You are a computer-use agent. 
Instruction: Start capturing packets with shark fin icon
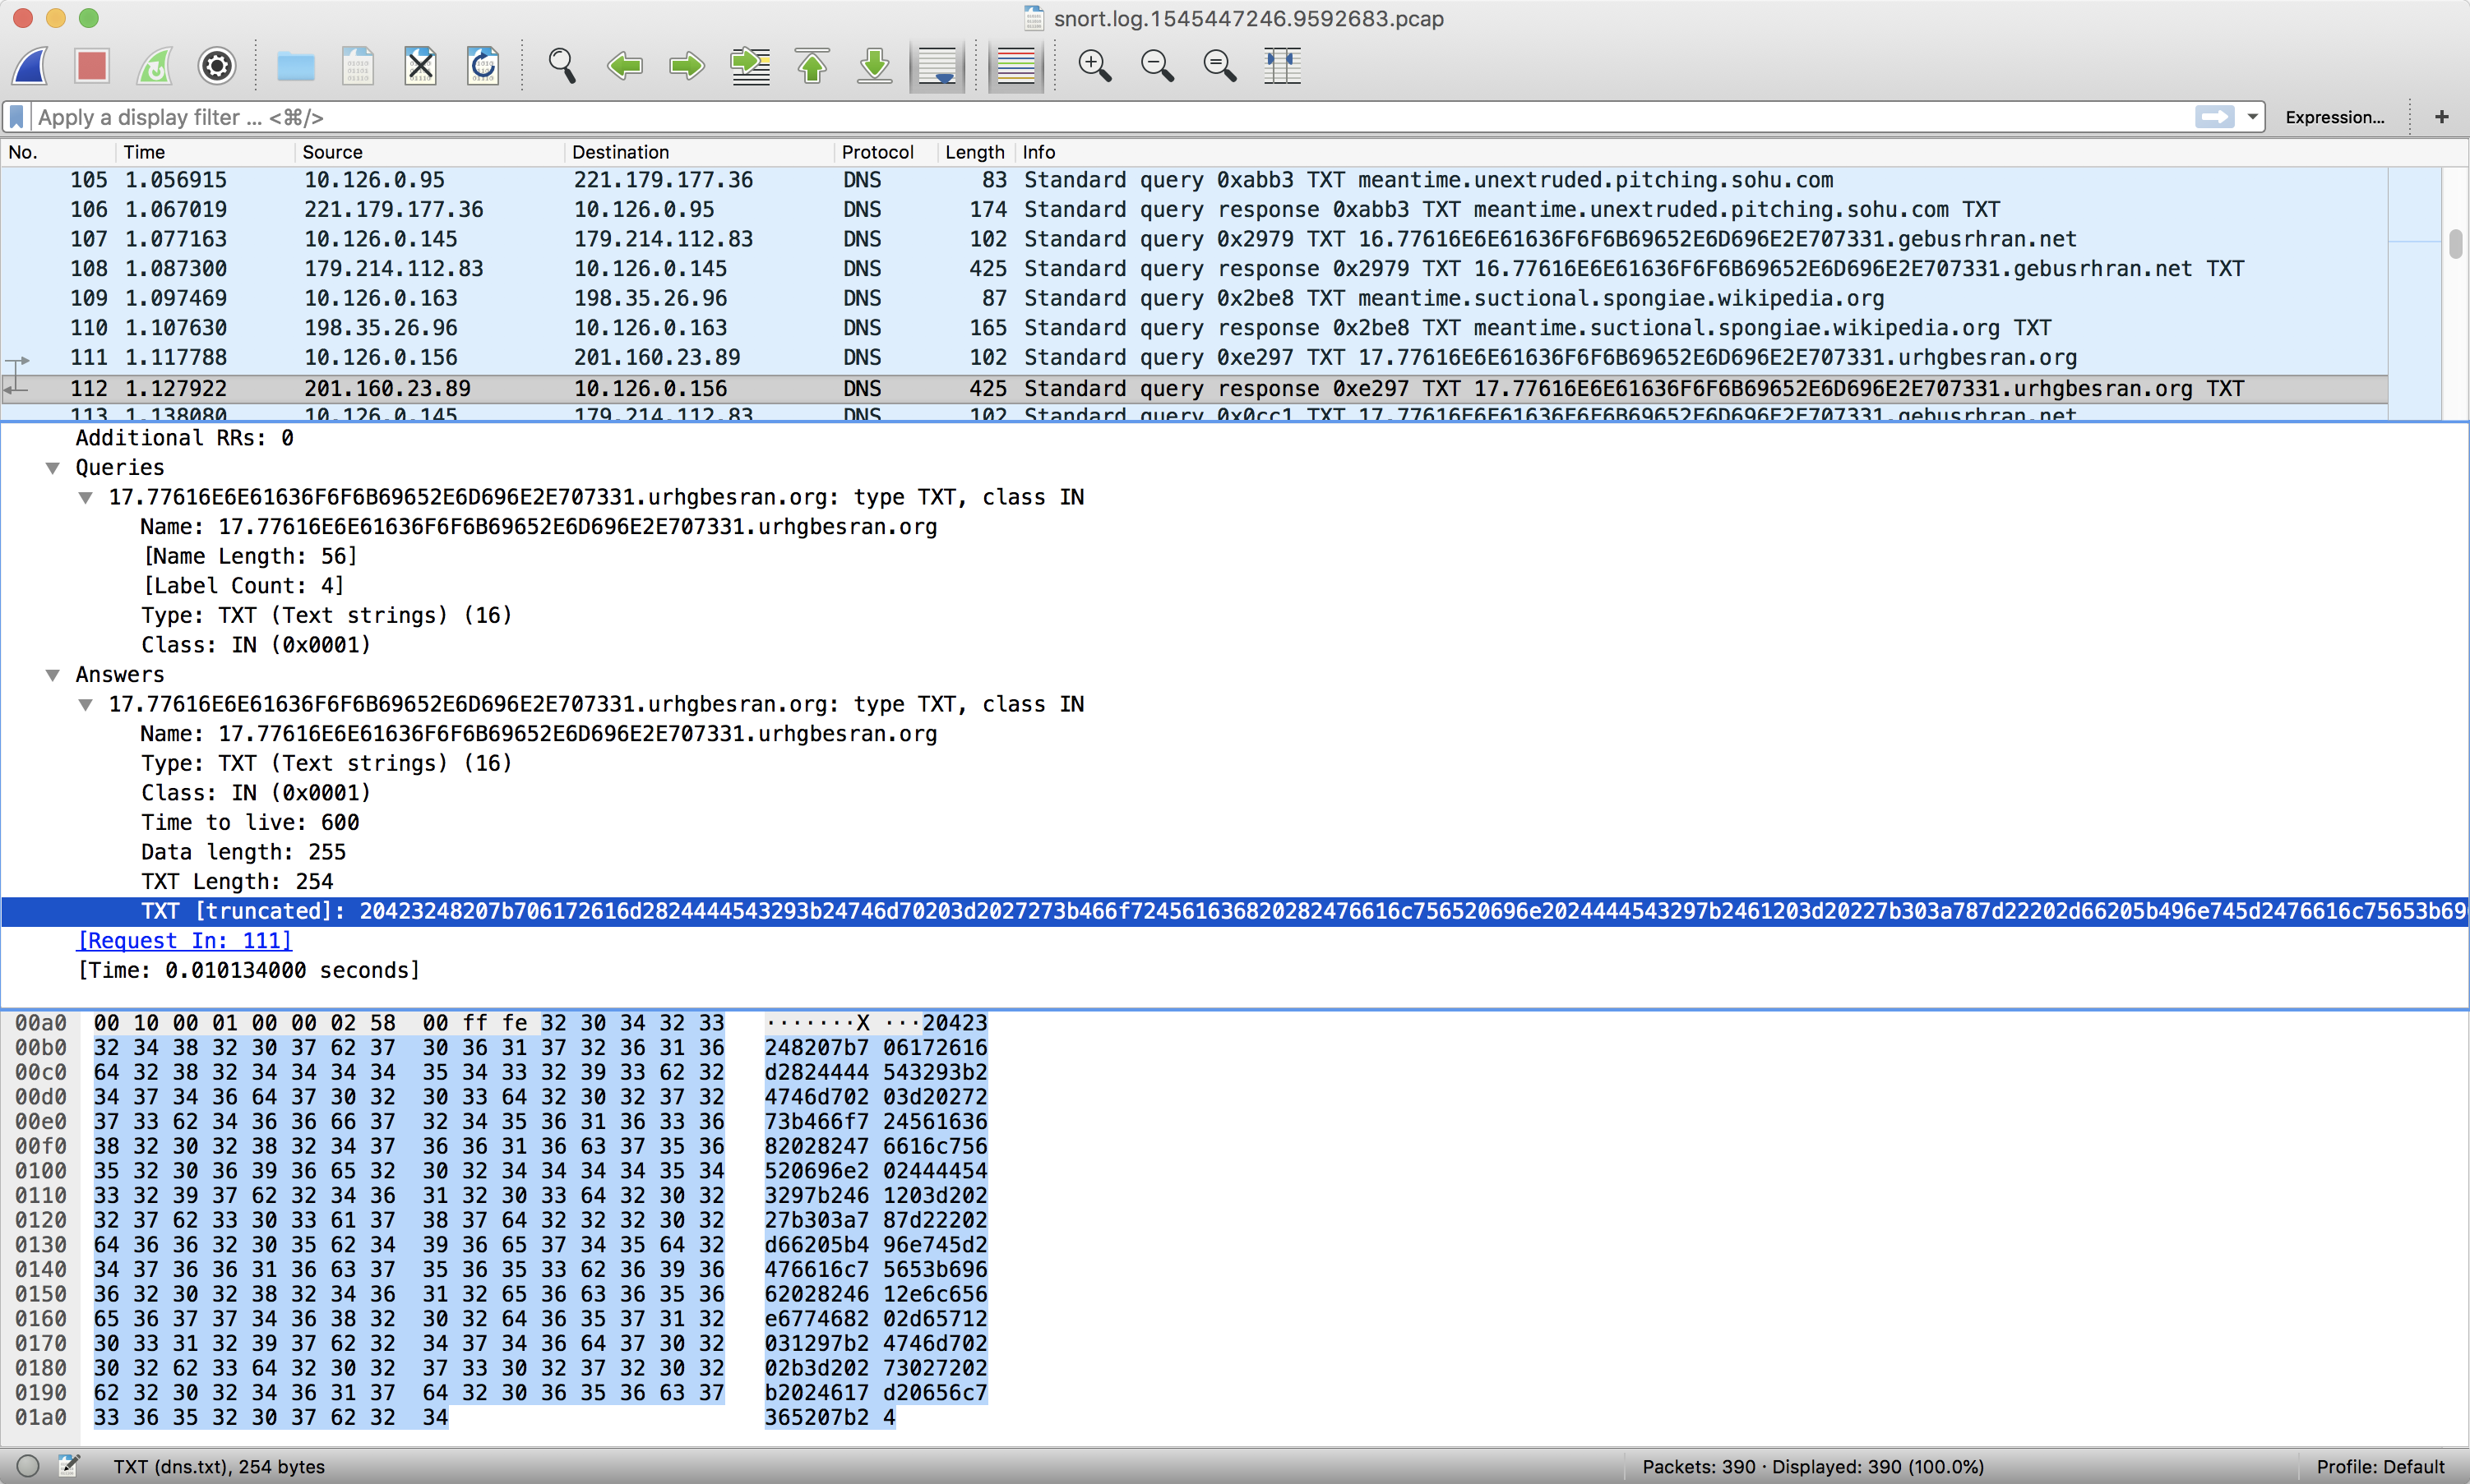point(30,66)
